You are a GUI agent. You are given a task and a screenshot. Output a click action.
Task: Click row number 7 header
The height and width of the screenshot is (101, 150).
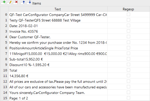pos(5,54)
